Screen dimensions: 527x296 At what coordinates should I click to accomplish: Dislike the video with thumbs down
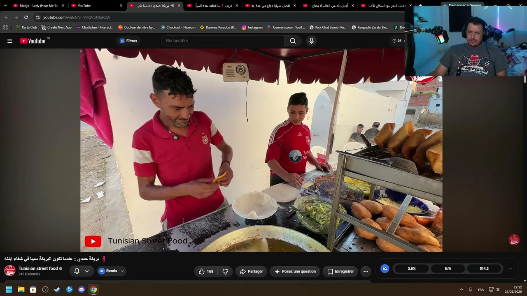[225, 271]
